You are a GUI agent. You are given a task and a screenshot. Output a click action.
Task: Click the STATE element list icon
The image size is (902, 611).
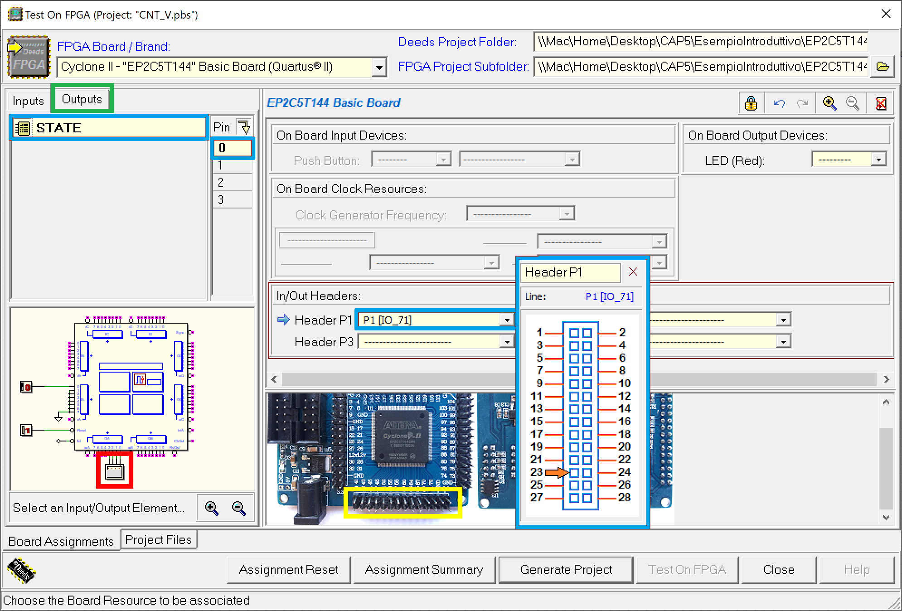coord(22,128)
